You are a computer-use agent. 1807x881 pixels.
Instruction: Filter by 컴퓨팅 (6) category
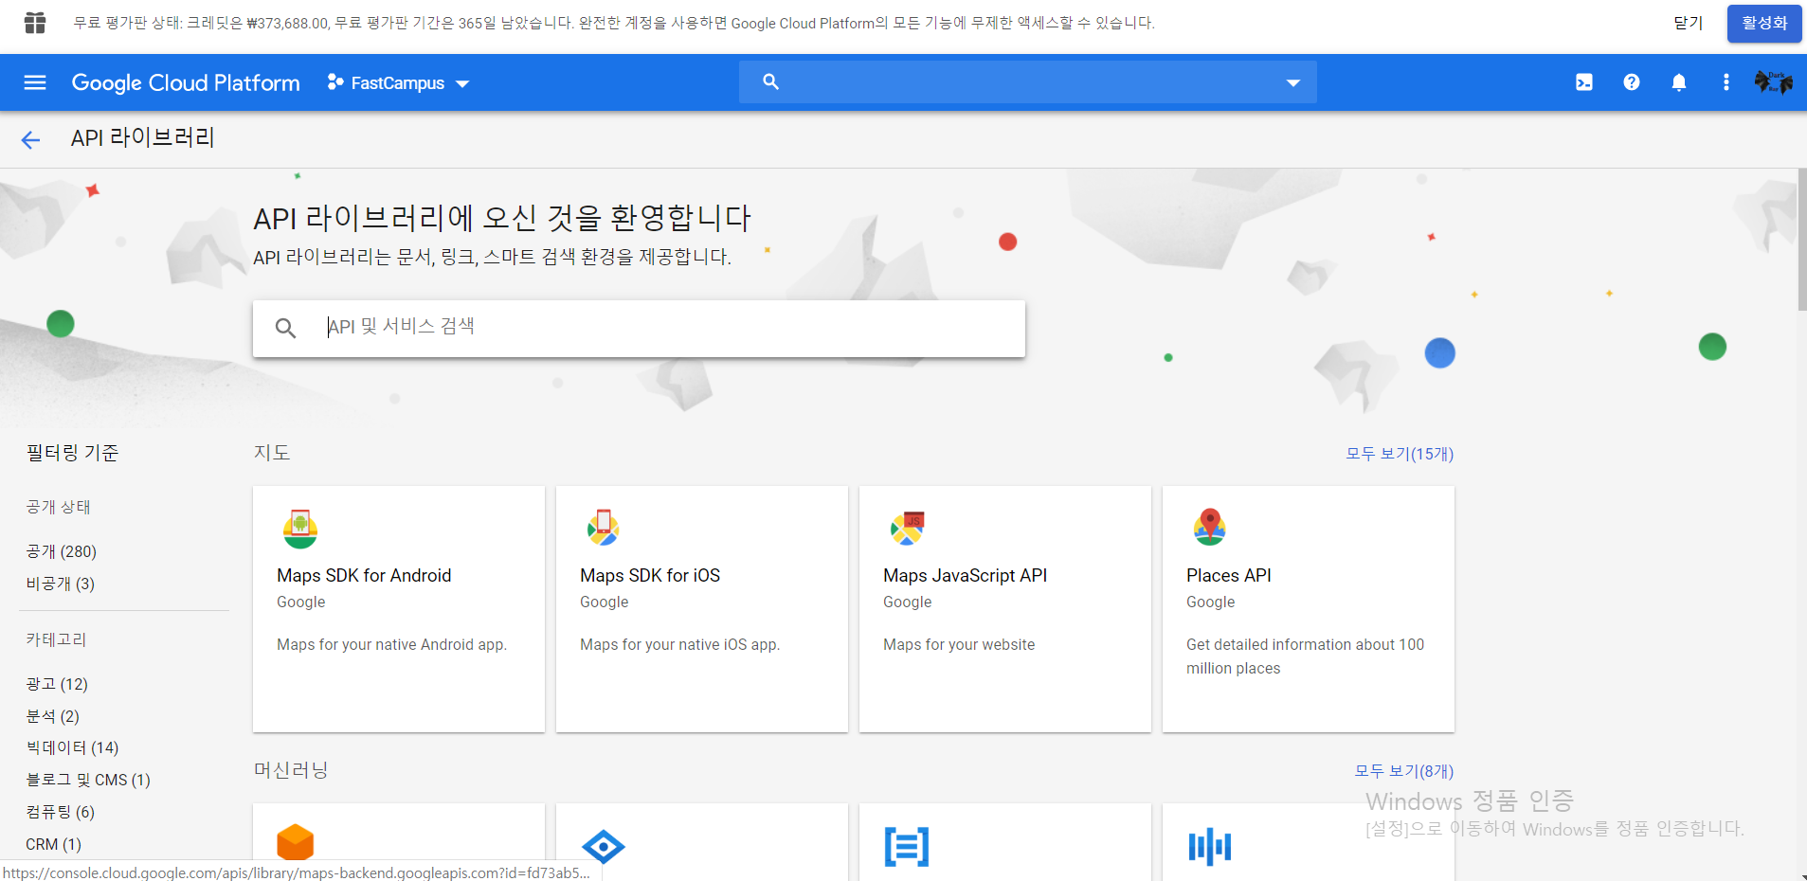pyautogui.click(x=61, y=812)
